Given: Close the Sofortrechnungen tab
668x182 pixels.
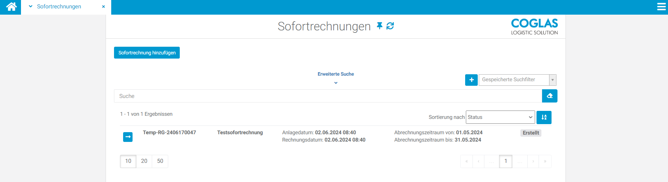Looking at the screenshot, I should point(104,7).
